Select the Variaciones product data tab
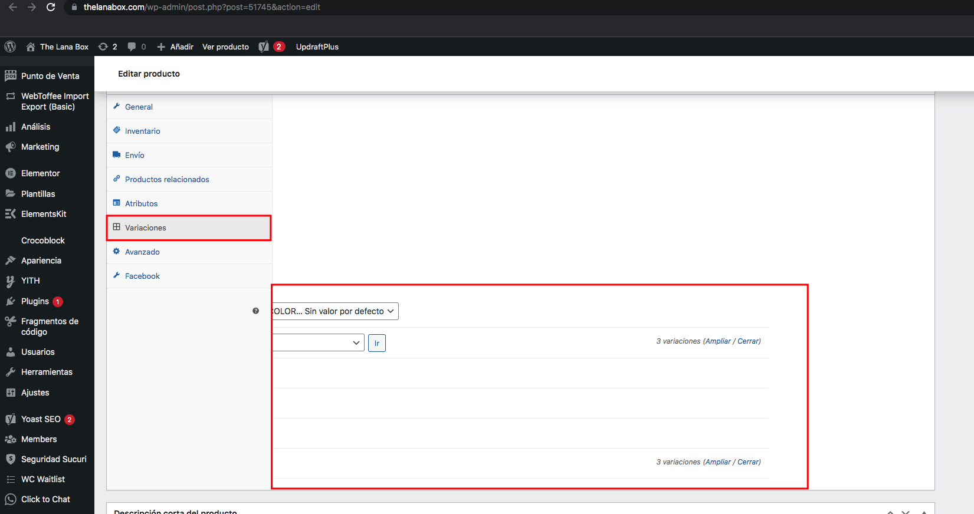The width and height of the screenshot is (974, 514). (189, 228)
